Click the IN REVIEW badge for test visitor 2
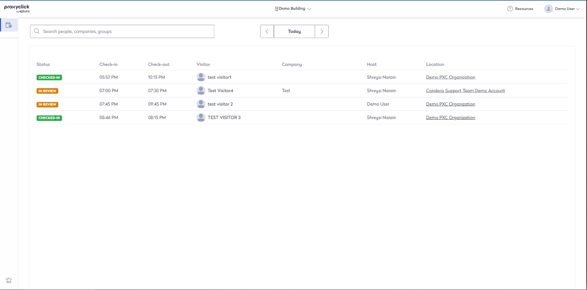Image resolution: width=587 pixels, height=290 pixels. point(47,104)
